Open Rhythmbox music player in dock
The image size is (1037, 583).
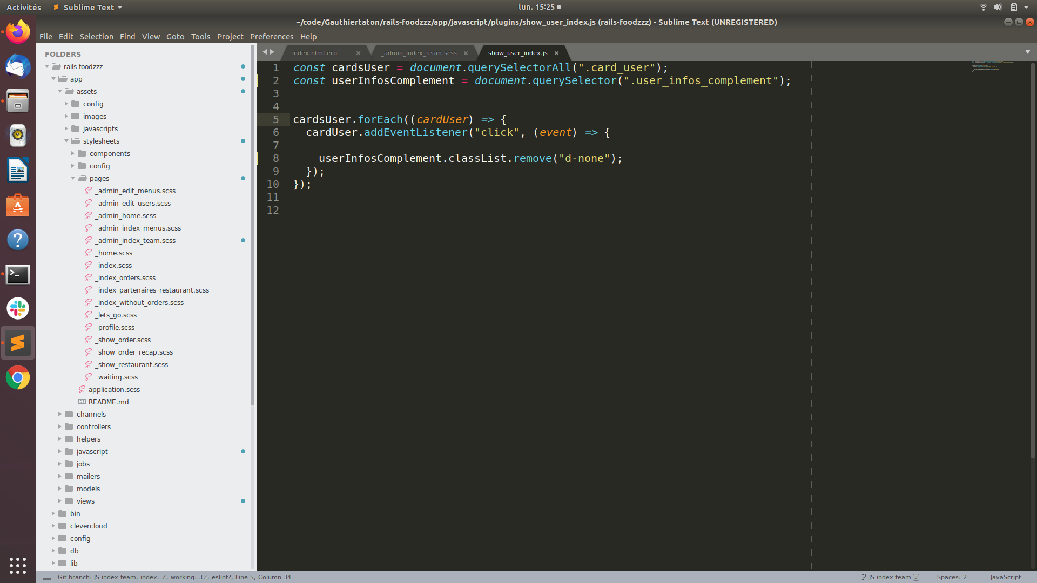point(18,135)
